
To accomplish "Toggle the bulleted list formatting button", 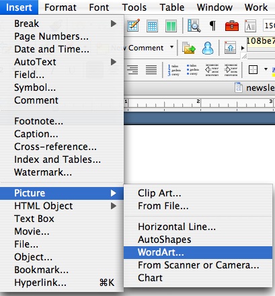I will (x=193, y=70).
